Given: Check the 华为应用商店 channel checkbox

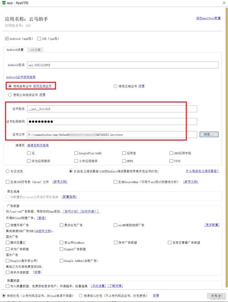Looking at the screenshot, I should point(29,161).
